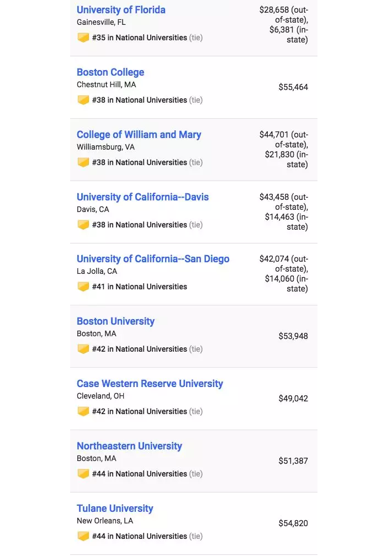Image resolution: width=376 pixels, height=556 pixels.
Task: Open Case Western Reserve University link
Action: pyautogui.click(x=150, y=384)
